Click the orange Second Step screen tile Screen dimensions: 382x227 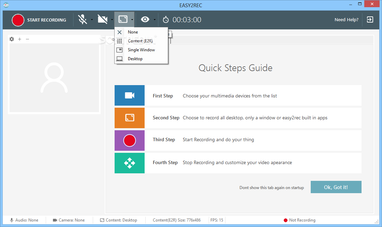point(130,118)
